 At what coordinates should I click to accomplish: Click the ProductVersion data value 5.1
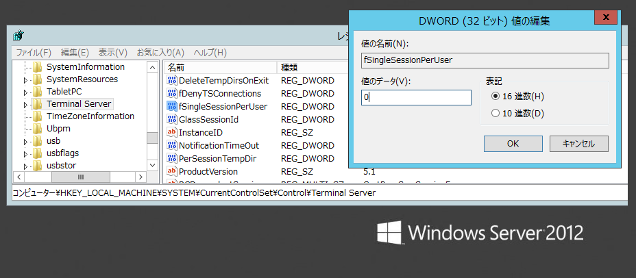pos(371,171)
